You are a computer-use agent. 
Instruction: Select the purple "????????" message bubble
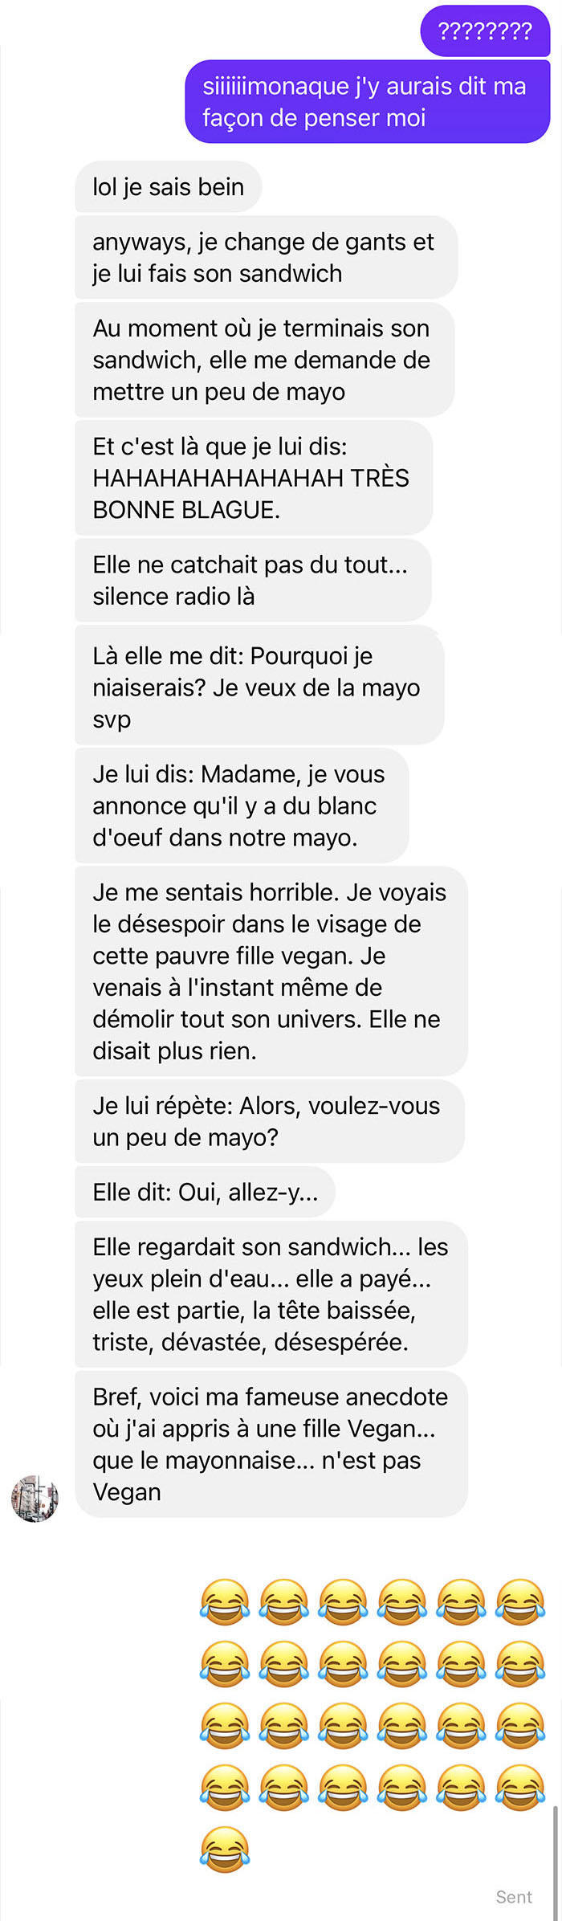485,31
